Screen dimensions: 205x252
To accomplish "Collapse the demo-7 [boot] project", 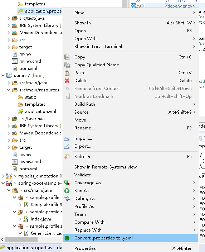I will pyautogui.click(x=3, y=75).
